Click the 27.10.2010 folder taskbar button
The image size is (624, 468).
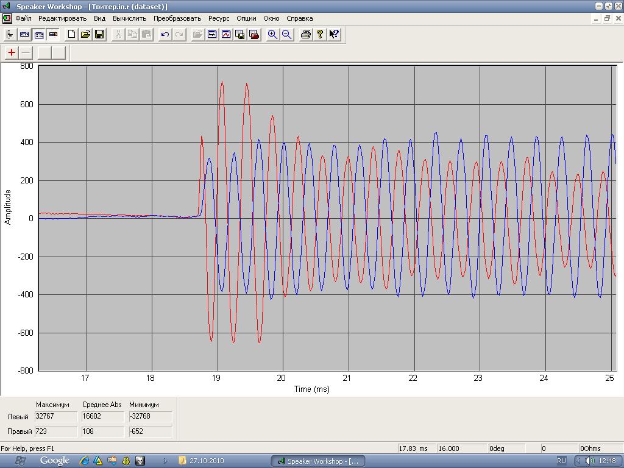(202, 461)
